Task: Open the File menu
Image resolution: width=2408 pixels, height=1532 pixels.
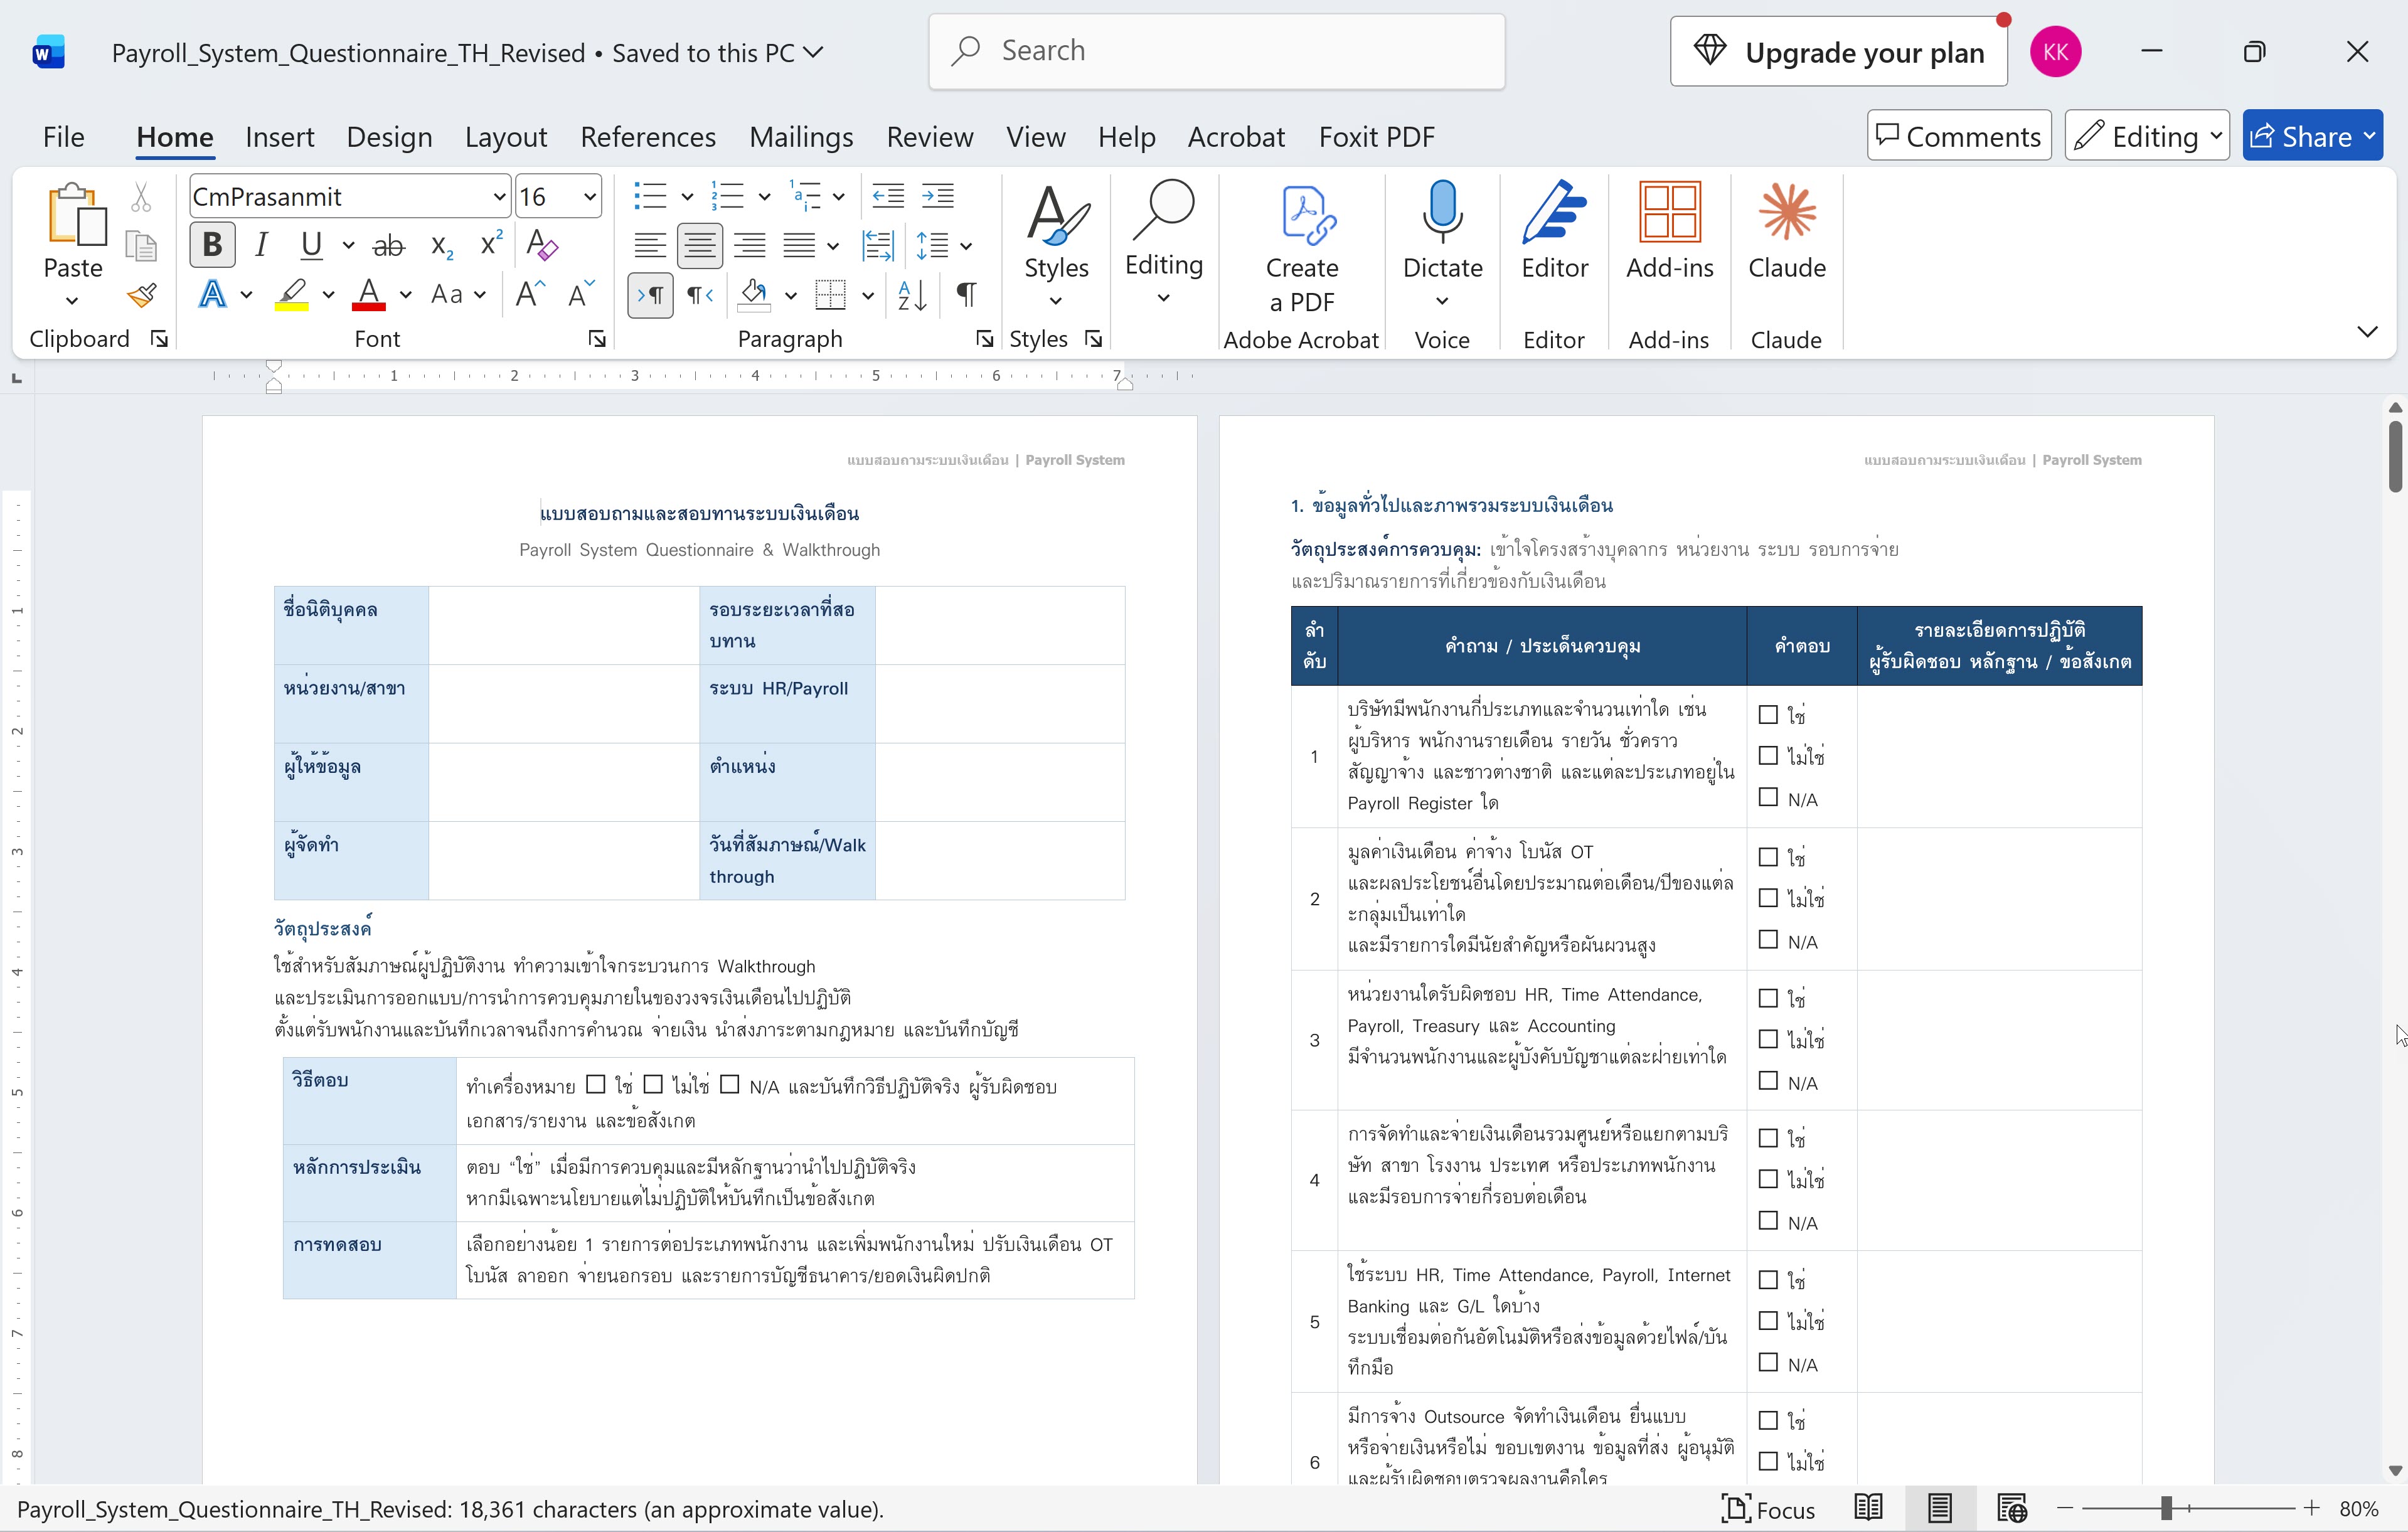Action: pos(63,137)
